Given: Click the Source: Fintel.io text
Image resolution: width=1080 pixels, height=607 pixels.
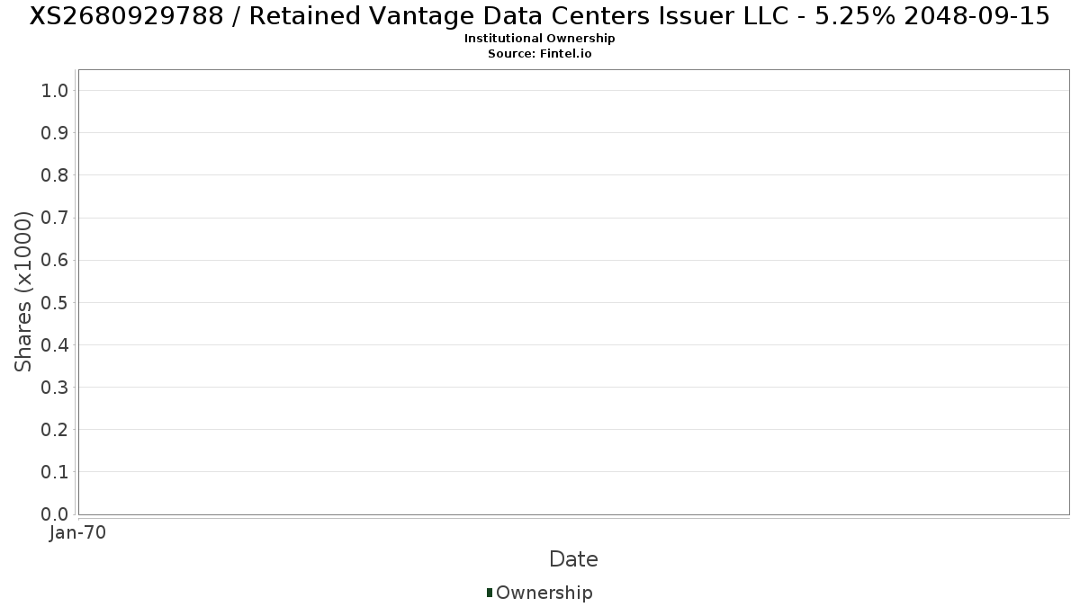Looking at the screenshot, I should coord(539,54).
